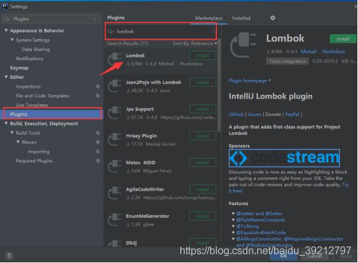The width and height of the screenshot is (358, 263).
Task: Collapse the System Settings node
Action: point(12,39)
